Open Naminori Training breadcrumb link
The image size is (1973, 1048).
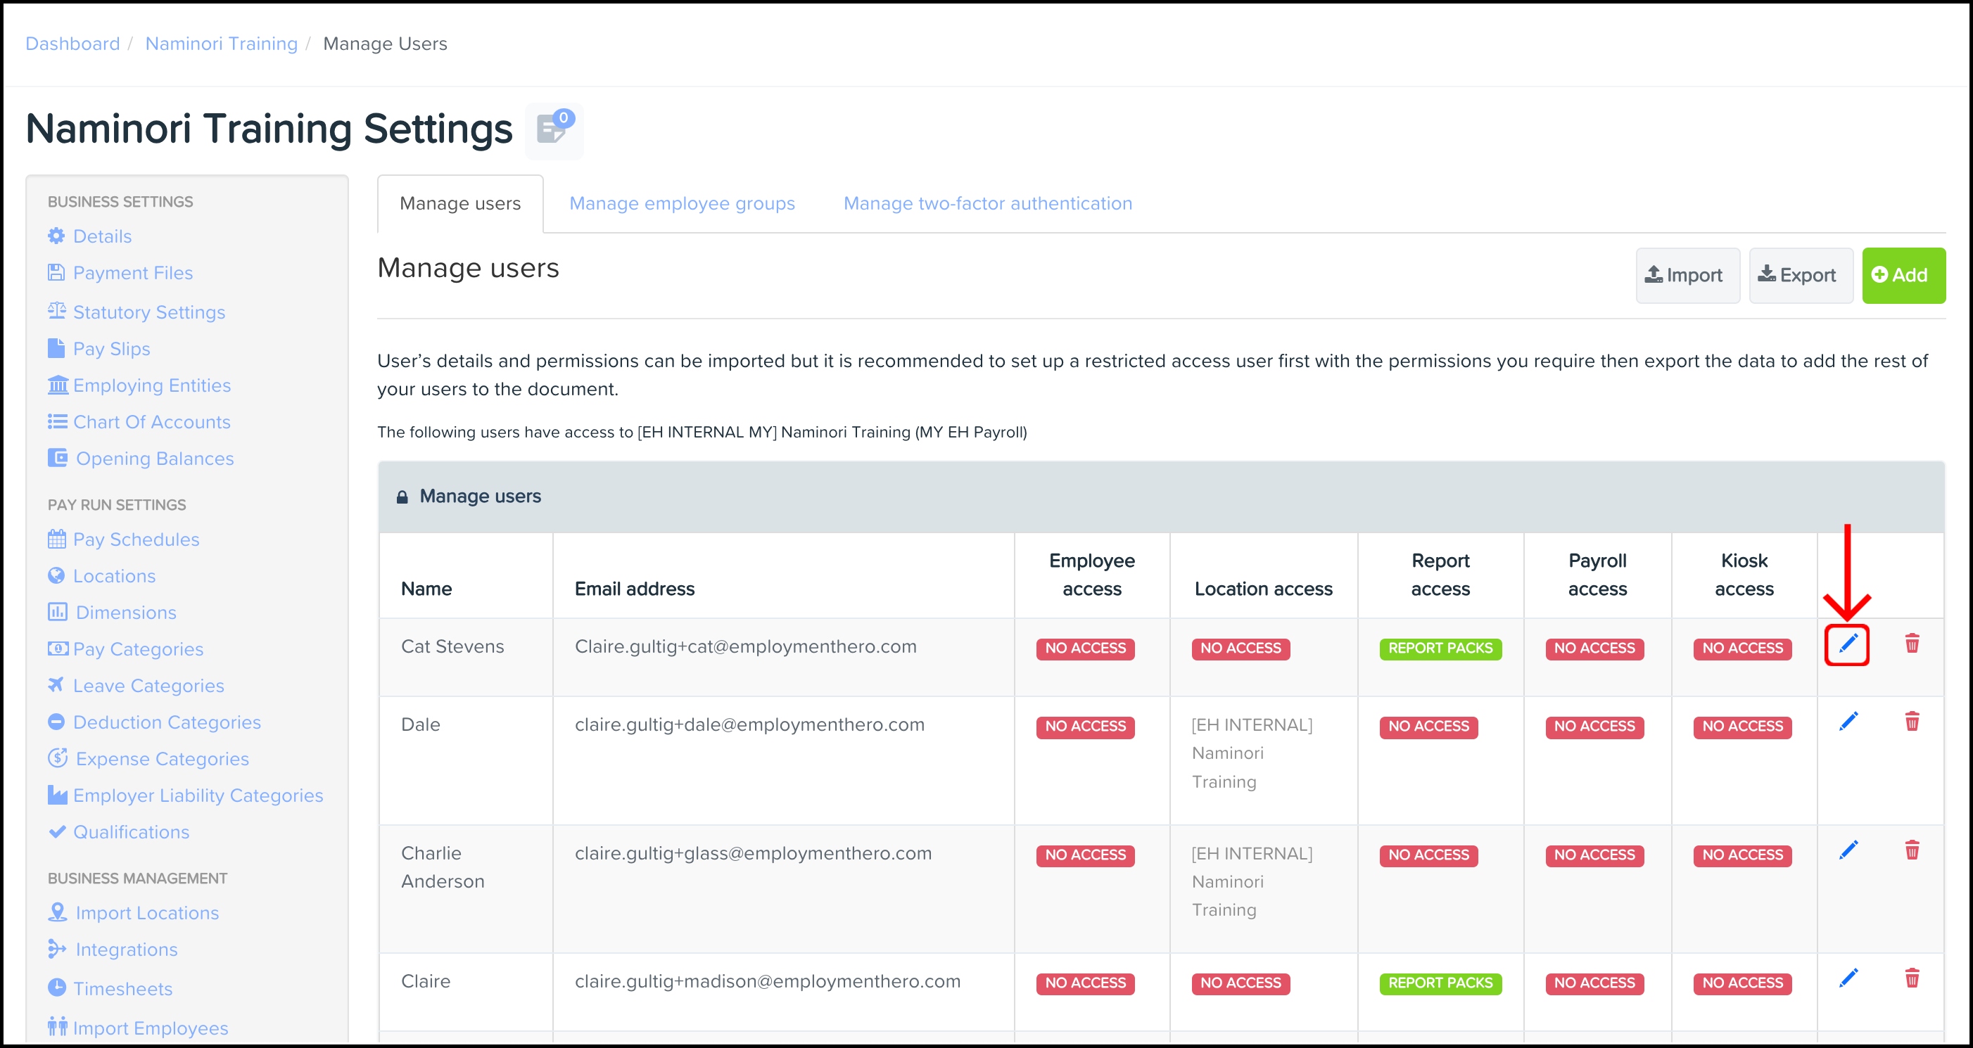(222, 44)
